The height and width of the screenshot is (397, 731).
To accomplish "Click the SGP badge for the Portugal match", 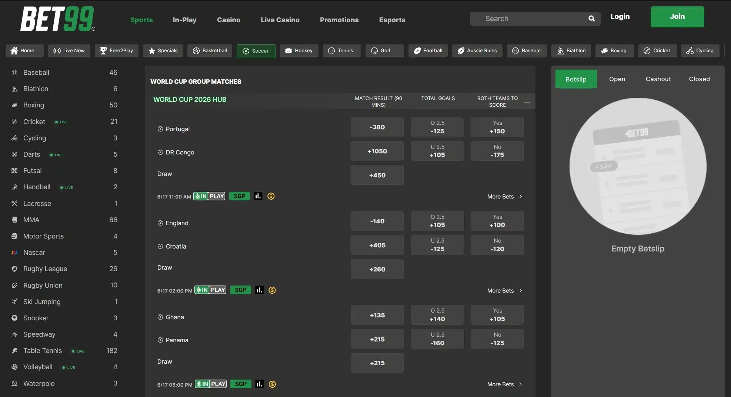I will click(239, 196).
